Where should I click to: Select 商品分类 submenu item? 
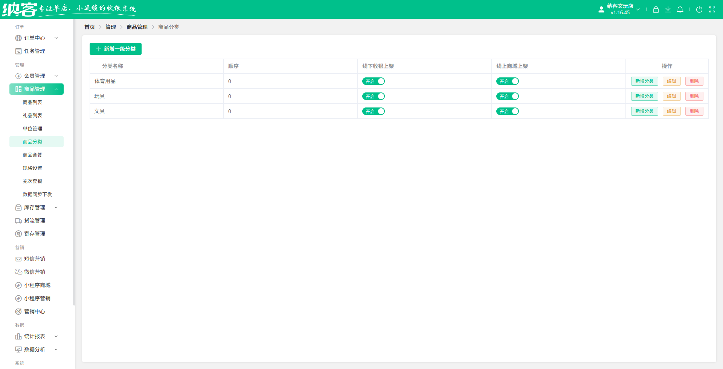pyautogui.click(x=37, y=142)
